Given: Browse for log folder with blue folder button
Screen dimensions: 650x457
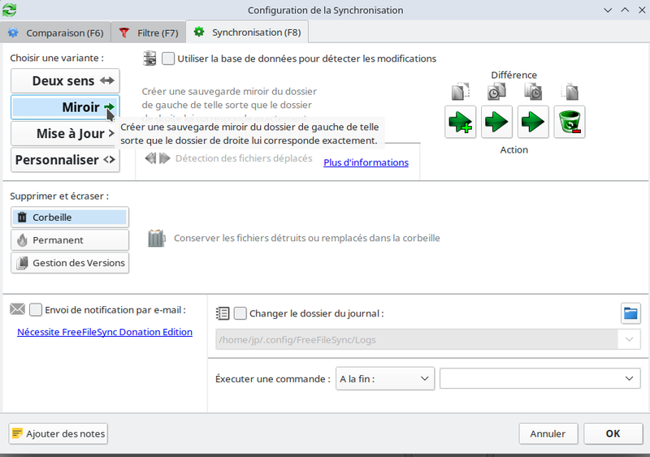Looking at the screenshot, I should tap(630, 313).
